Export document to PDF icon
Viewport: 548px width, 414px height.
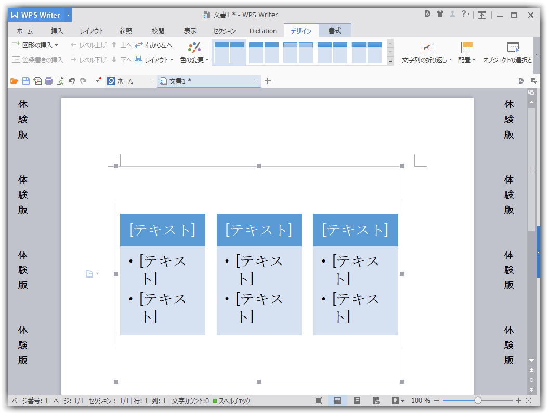[x=37, y=81]
